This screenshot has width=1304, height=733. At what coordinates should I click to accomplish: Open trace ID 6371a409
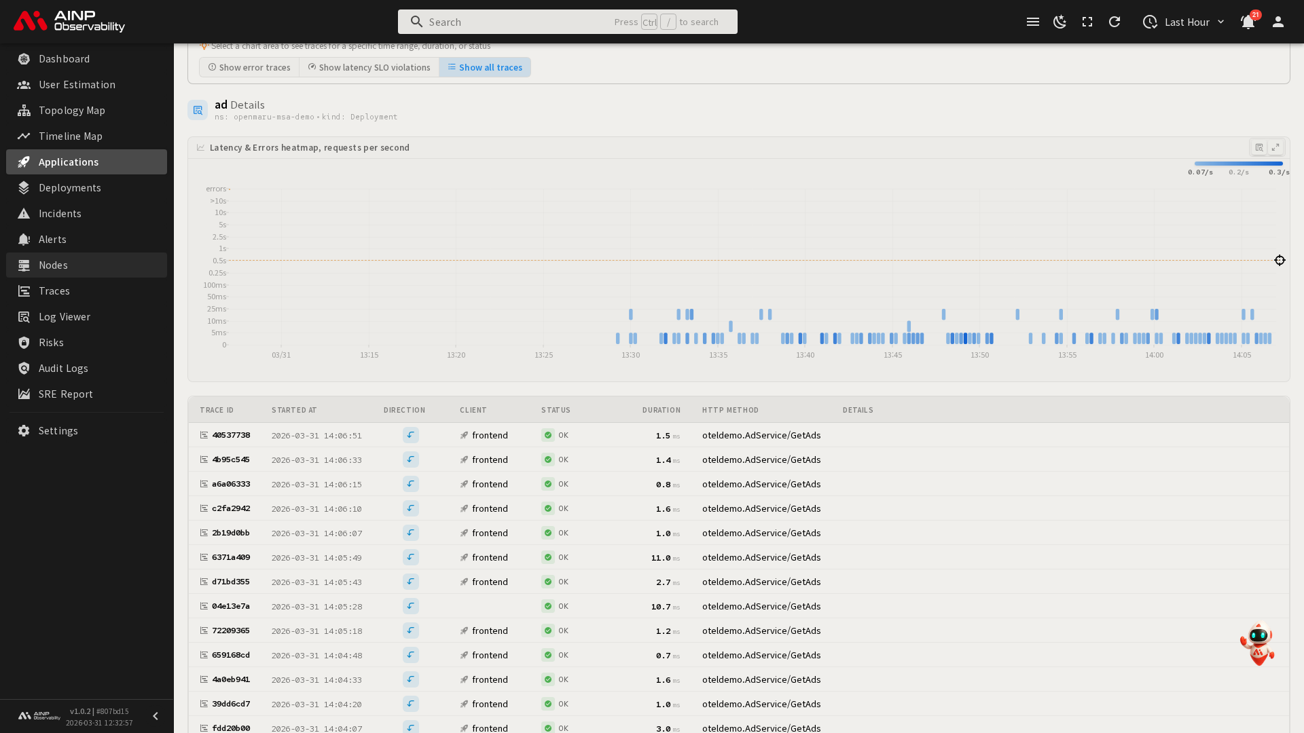pos(230,557)
